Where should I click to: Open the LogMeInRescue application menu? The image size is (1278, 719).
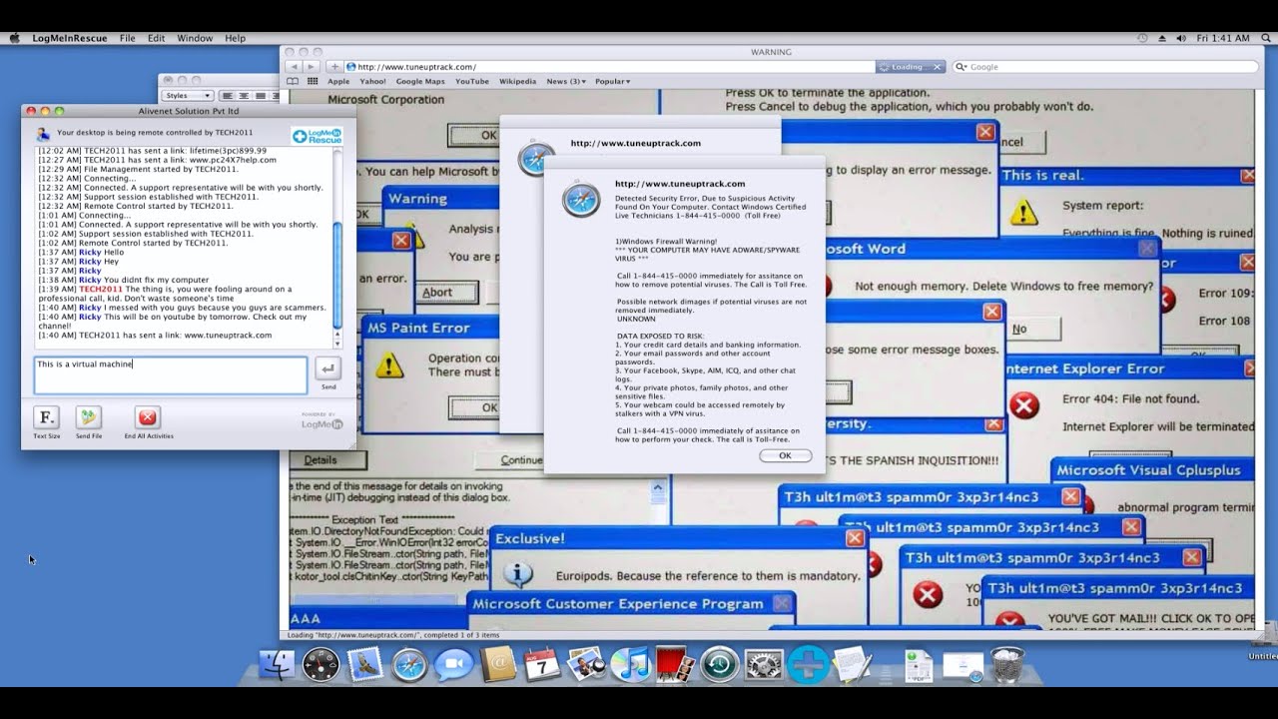point(69,38)
